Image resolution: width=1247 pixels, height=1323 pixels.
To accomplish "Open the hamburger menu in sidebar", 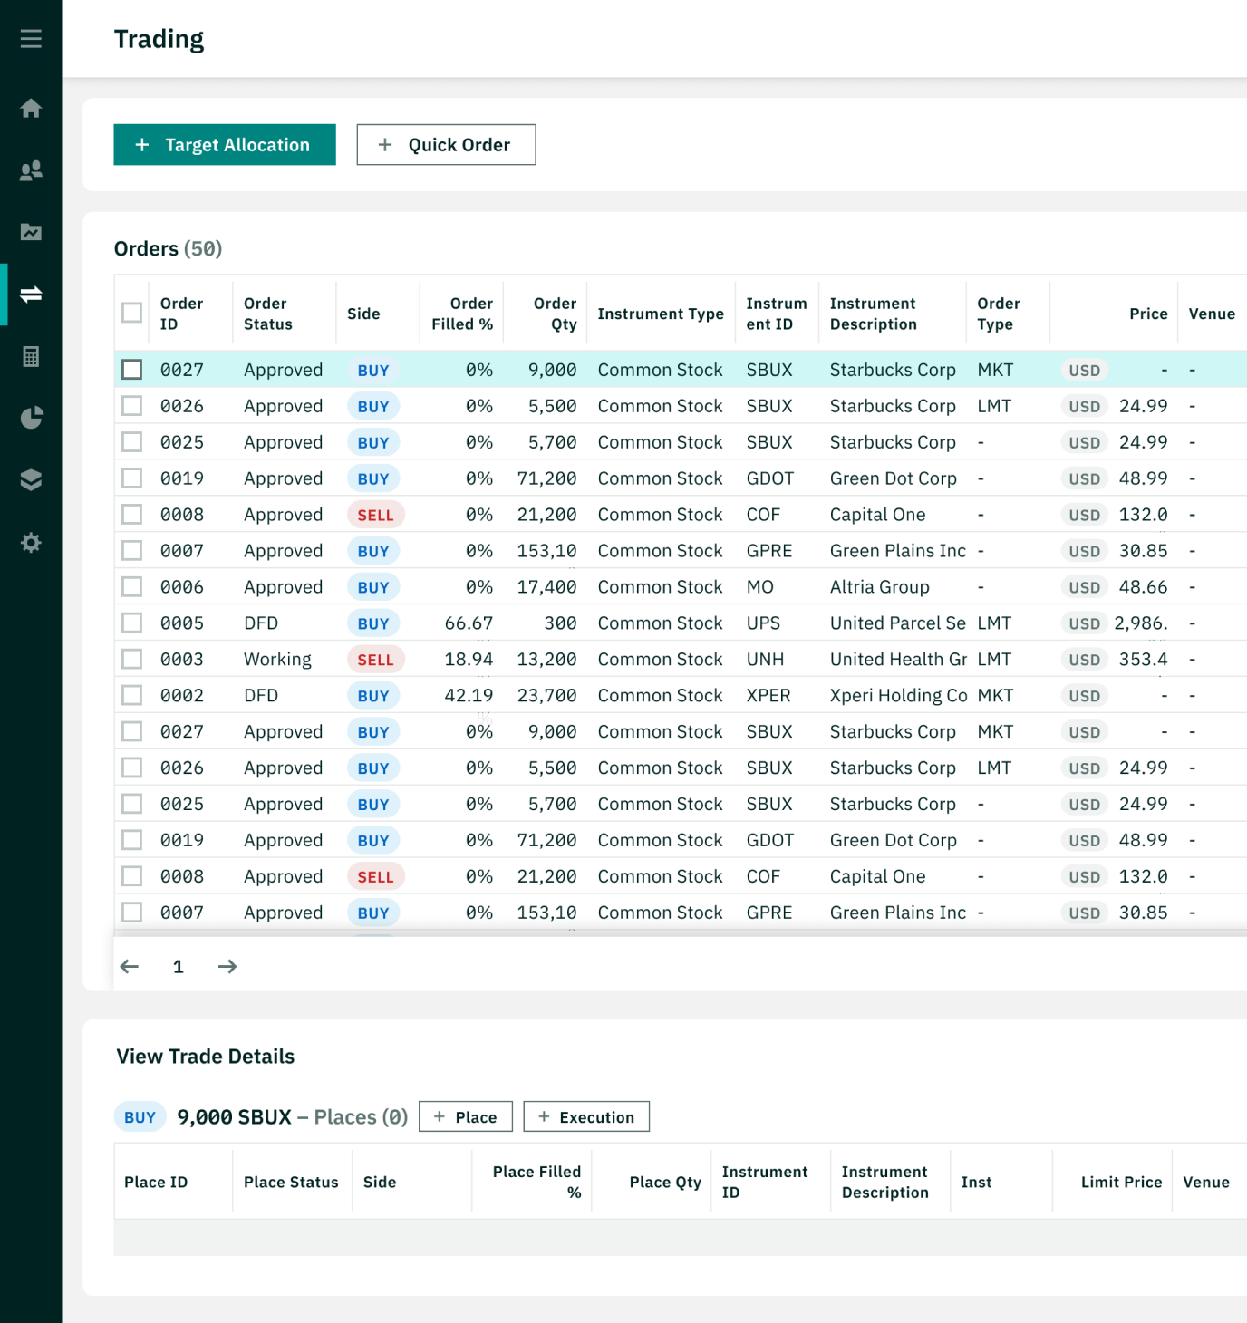I will point(31,39).
